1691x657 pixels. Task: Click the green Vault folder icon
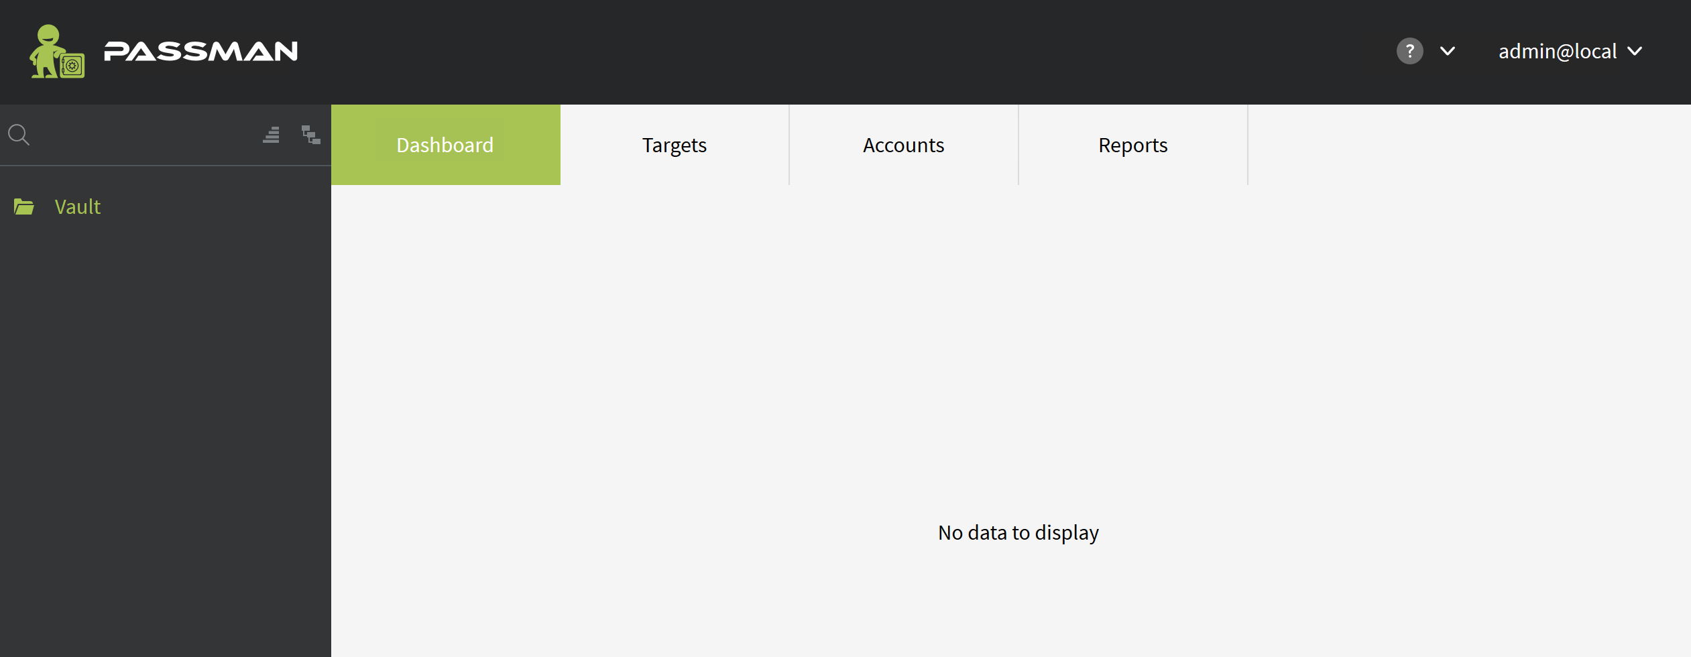click(24, 206)
